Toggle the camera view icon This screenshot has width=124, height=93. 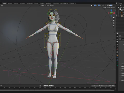point(114,23)
